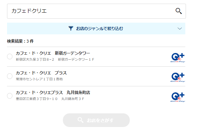Click store name カフェ・ド・クリエプラス 丸井錦糸町店
This screenshot has width=198, height=133.
53,93
